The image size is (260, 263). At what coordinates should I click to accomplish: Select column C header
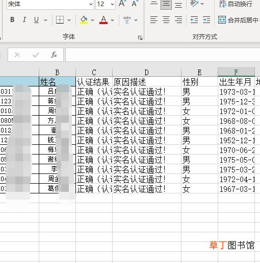[94, 72]
